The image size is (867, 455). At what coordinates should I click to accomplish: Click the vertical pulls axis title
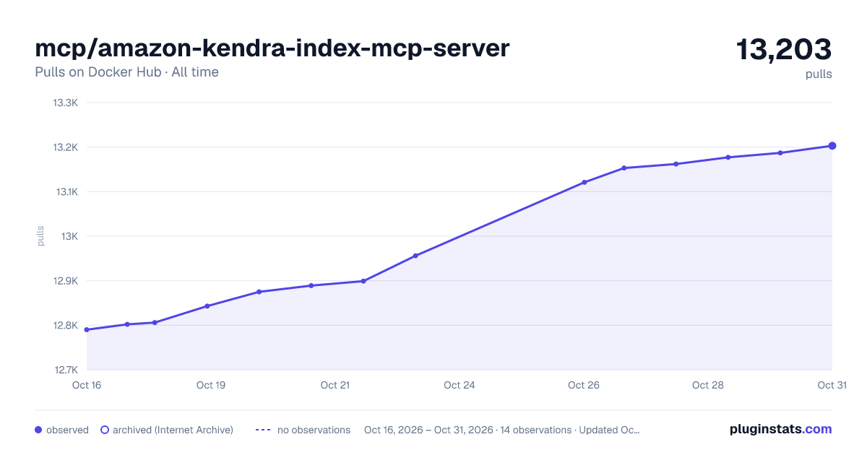point(40,236)
